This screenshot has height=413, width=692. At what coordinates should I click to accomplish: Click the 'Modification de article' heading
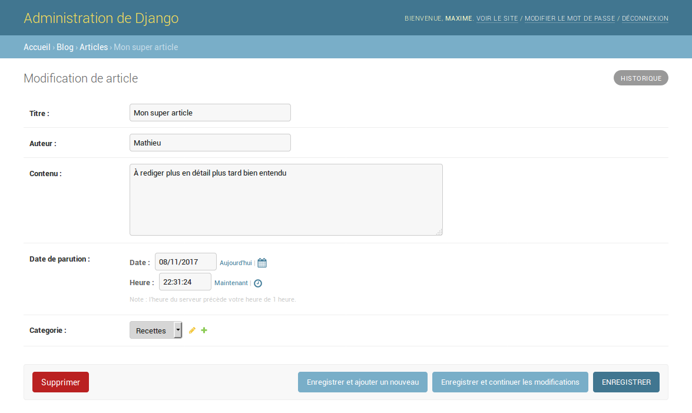pyautogui.click(x=81, y=78)
